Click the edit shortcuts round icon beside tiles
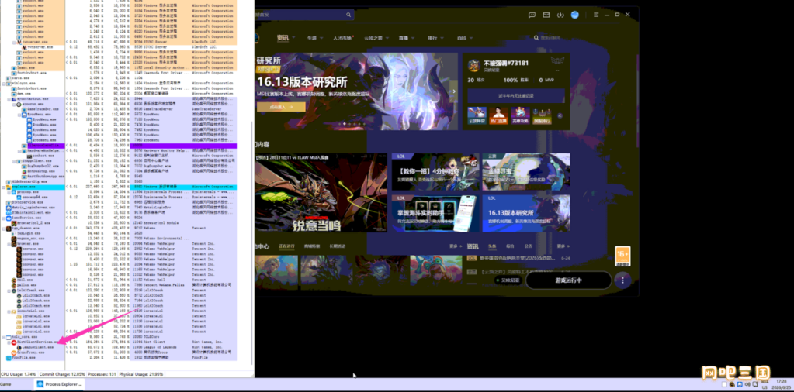 coord(560,115)
